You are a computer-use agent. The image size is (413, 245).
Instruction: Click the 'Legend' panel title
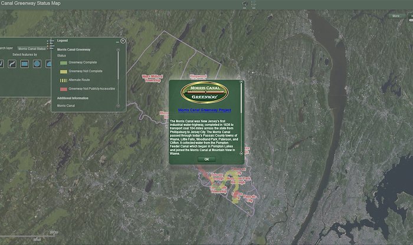coord(63,41)
